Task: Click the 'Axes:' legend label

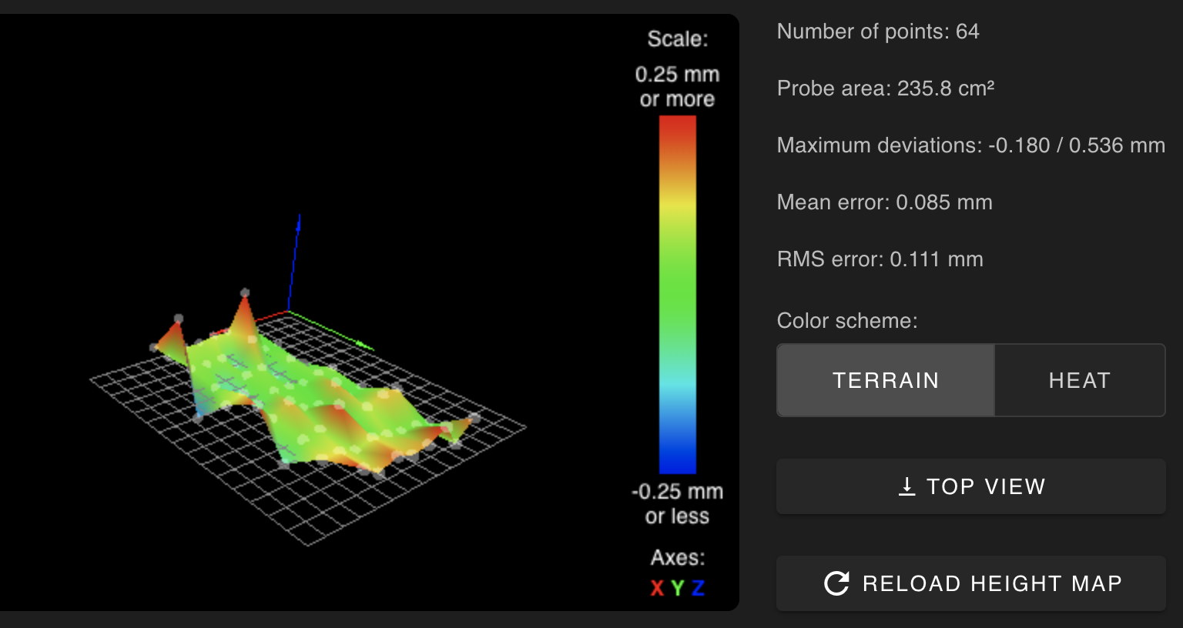Action: [677, 557]
